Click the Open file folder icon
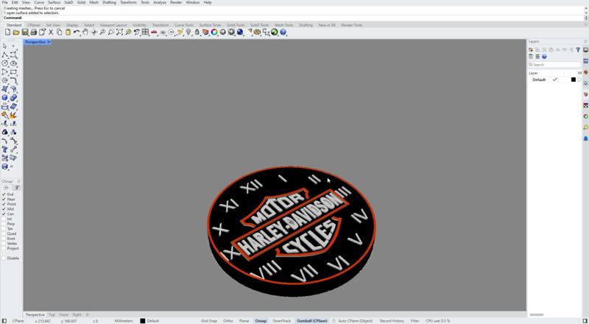This screenshot has width=589, height=324. 15,32
